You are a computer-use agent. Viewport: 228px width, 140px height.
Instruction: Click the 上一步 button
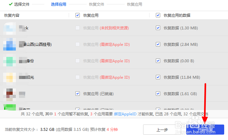(x=162, y=130)
